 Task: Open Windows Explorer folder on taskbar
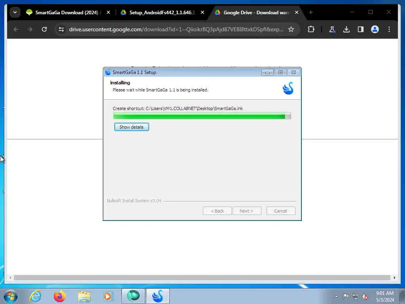84,297
